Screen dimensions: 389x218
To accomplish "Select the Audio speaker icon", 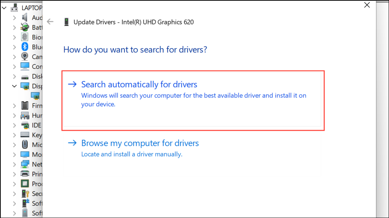I will click(x=25, y=18).
